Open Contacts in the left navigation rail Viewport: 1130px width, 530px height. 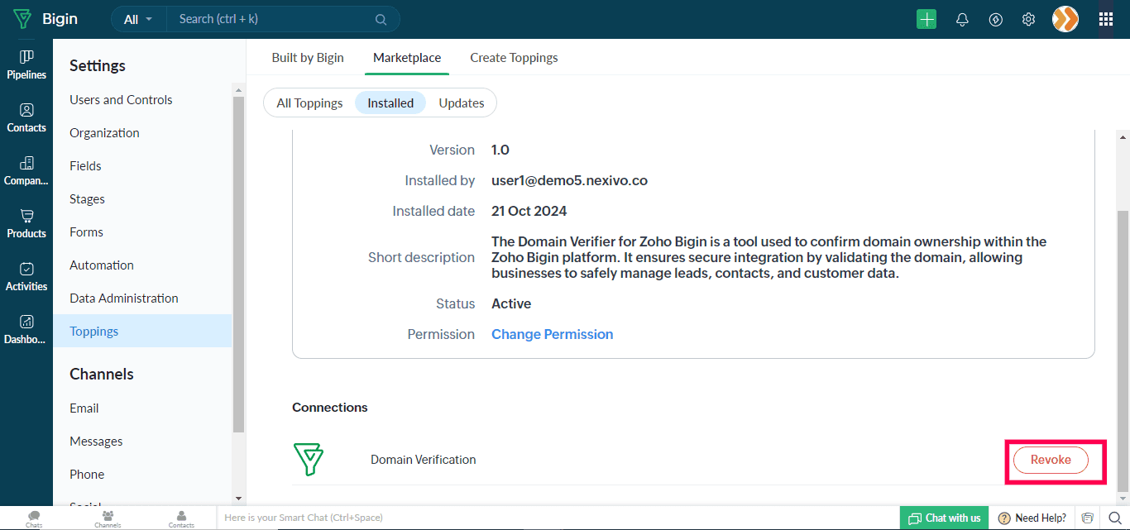26,118
